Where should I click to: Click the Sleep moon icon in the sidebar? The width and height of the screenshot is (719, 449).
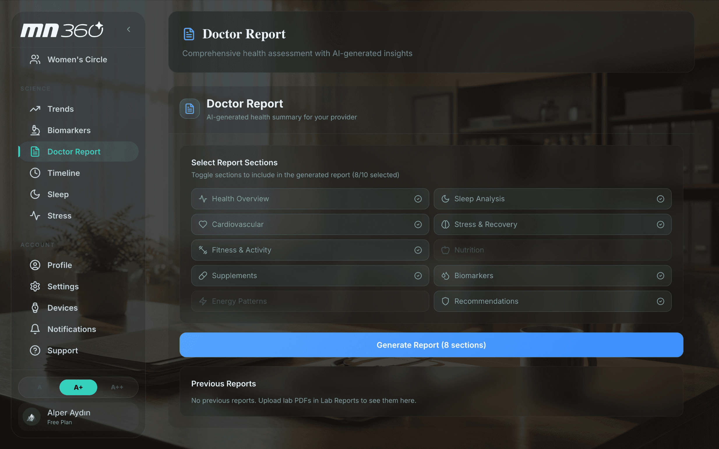35,195
